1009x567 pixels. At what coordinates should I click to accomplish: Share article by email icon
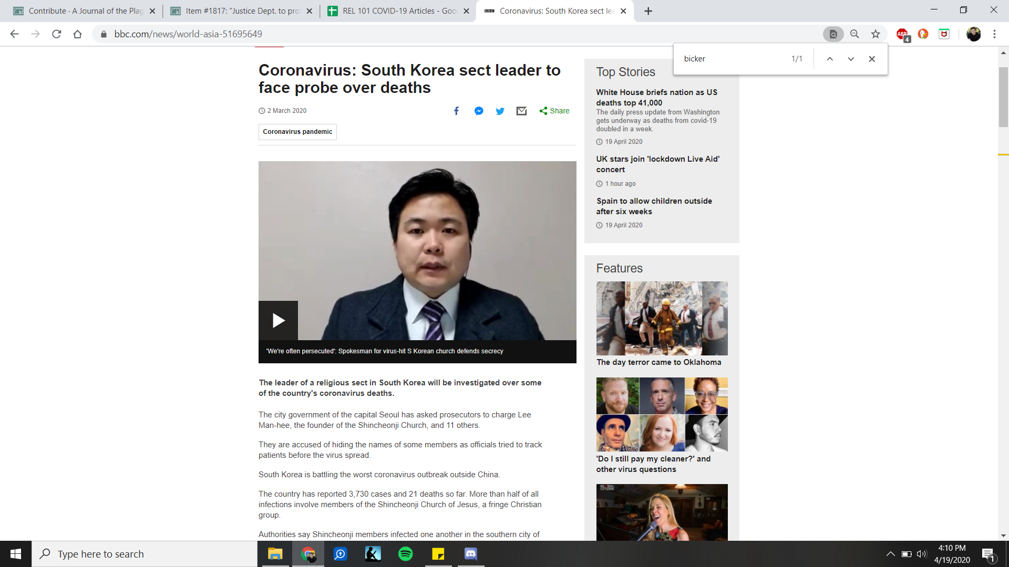[x=521, y=111]
